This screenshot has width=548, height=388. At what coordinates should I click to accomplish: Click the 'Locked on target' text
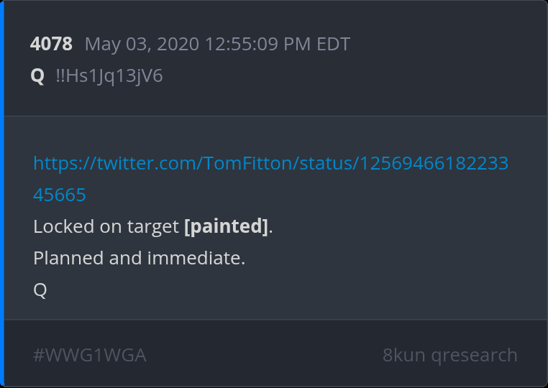[x=106, y=226]
